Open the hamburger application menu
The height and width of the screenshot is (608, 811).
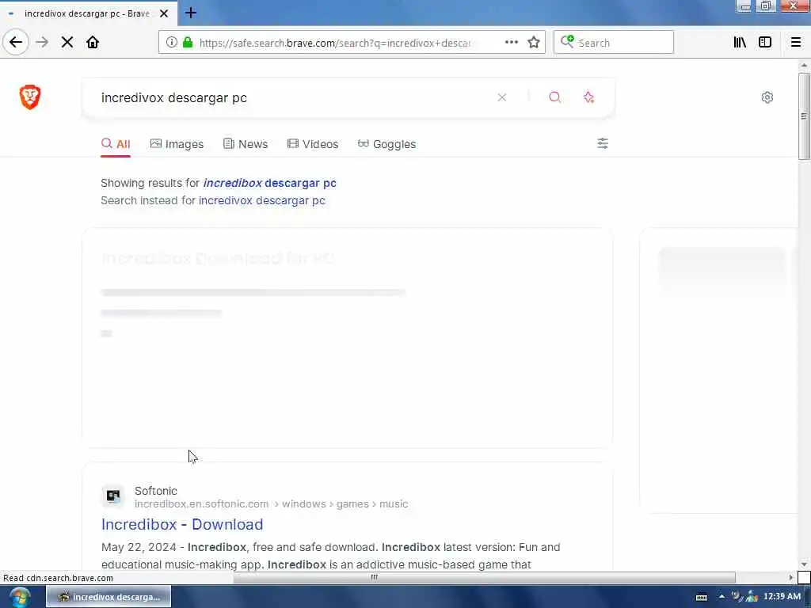pyautogui.click(x=795, y=43)
